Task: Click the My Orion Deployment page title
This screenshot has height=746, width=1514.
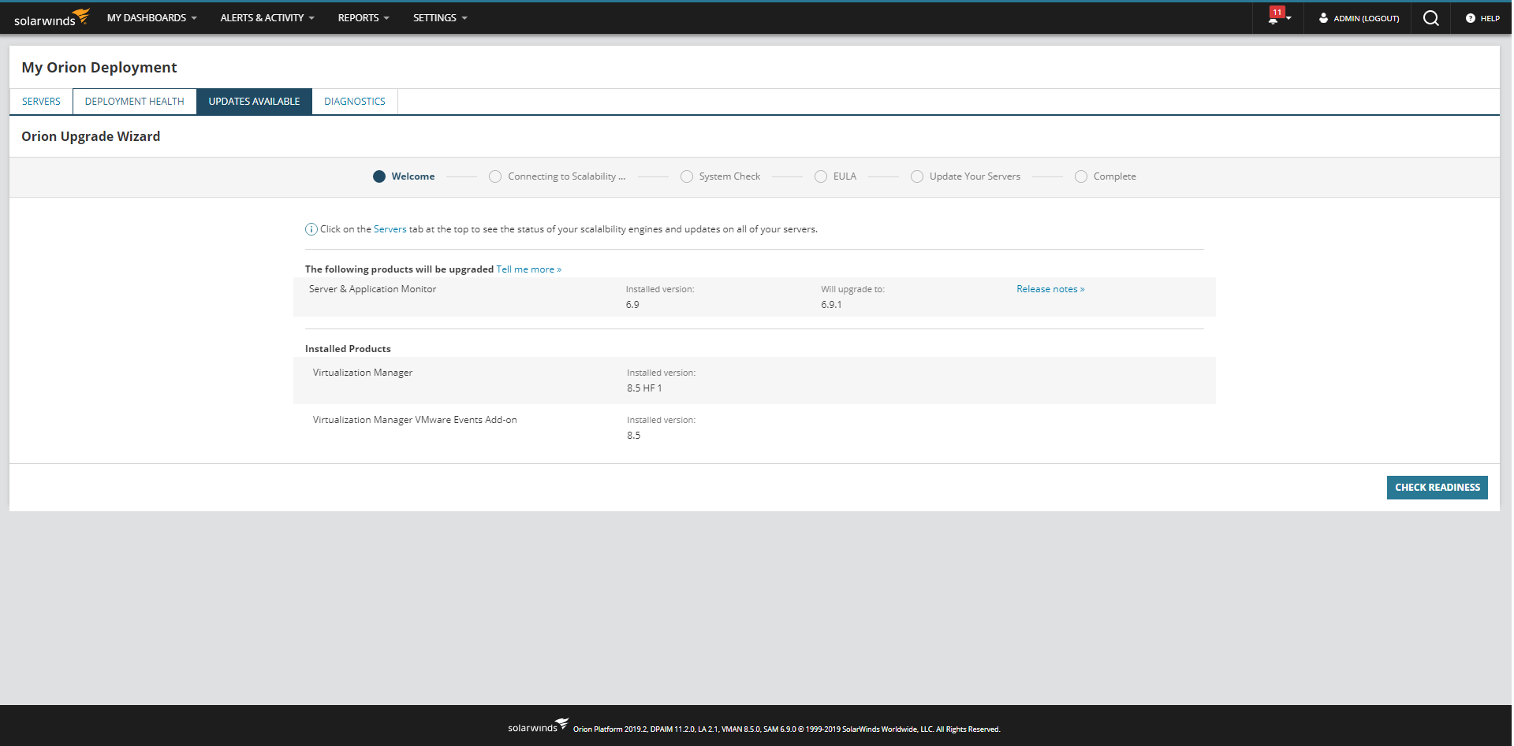Action: 99,68
